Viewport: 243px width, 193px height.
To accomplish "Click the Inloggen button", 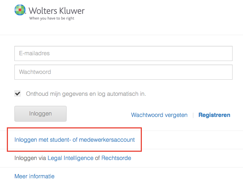I will tap(40, 114).
